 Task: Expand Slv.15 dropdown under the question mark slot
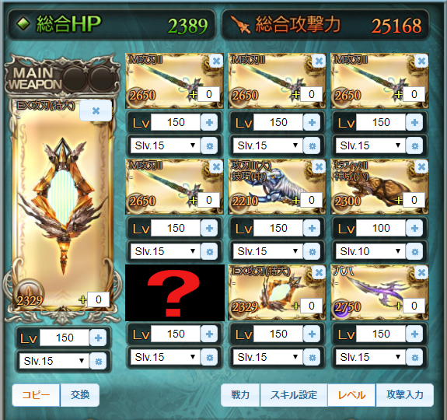click(165, 357)
